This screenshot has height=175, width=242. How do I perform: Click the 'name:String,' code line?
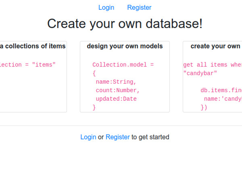[x=116, y=82]
